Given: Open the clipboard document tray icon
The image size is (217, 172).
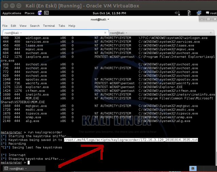Looking at the screenshot, I should click(x=189, y=13).
